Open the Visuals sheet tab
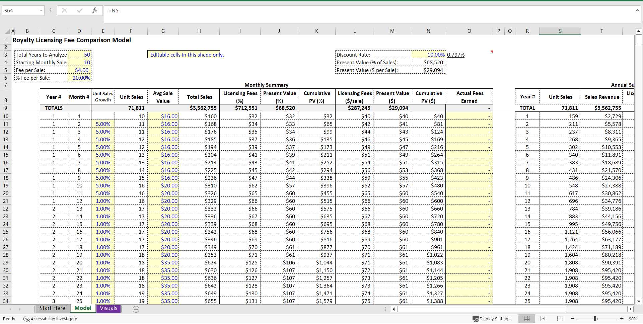The width and height of the screenshot is (643, 324). (108, 308)
